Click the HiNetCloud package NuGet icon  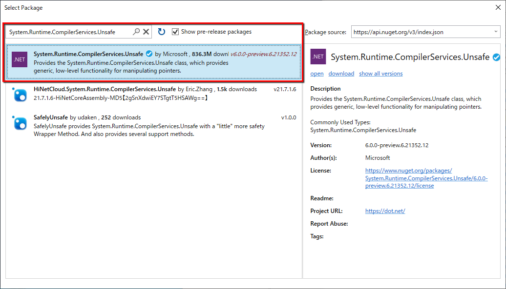pyautogui.click(x=20, y=95)
